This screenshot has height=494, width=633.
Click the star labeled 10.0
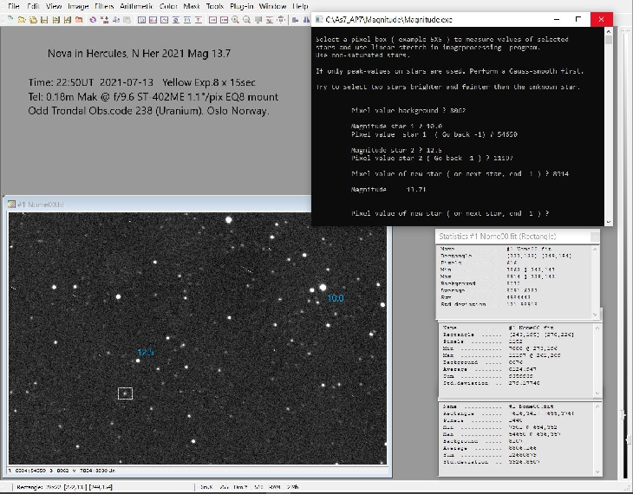(323, 288)
